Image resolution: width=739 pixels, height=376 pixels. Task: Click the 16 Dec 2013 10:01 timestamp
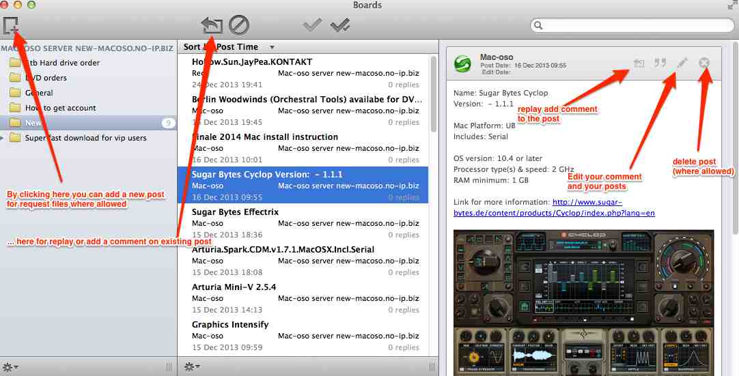[x=227, y=160]
